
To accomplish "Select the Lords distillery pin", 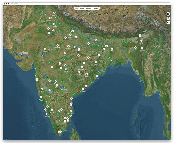I will coord(89,44).
